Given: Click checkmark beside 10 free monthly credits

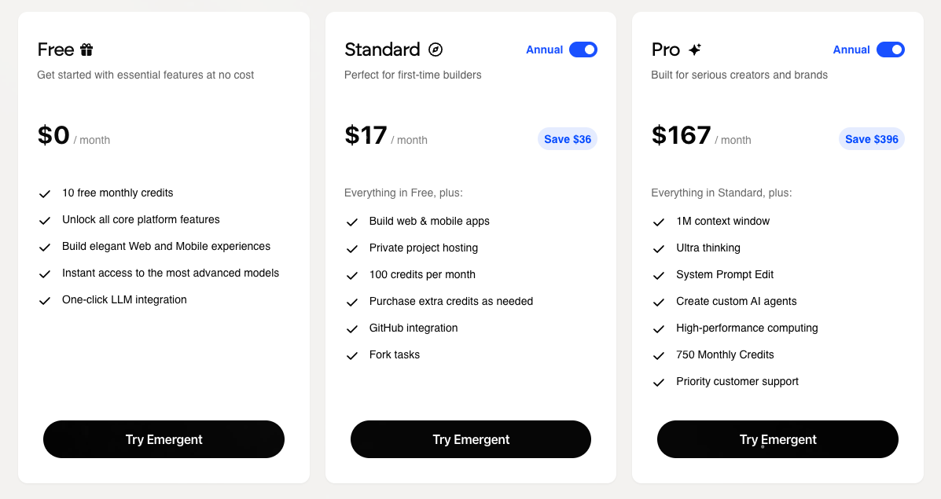Looking at the screenshot, I should click(x=45, y=193).
